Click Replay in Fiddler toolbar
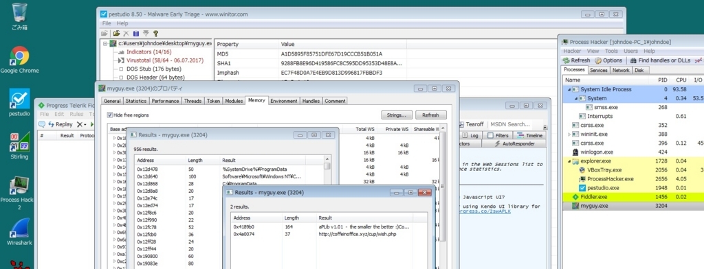 (x=60, y=124)
